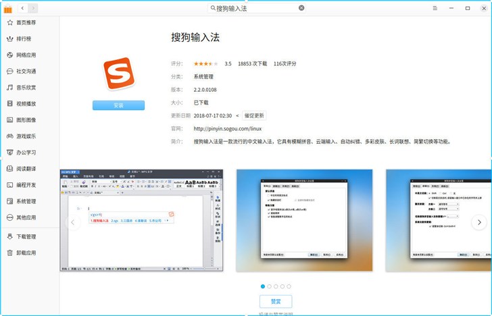Click the chat bubble icon beside 社交沟通
The image size is (492, 316).
(x=10, y=71)
